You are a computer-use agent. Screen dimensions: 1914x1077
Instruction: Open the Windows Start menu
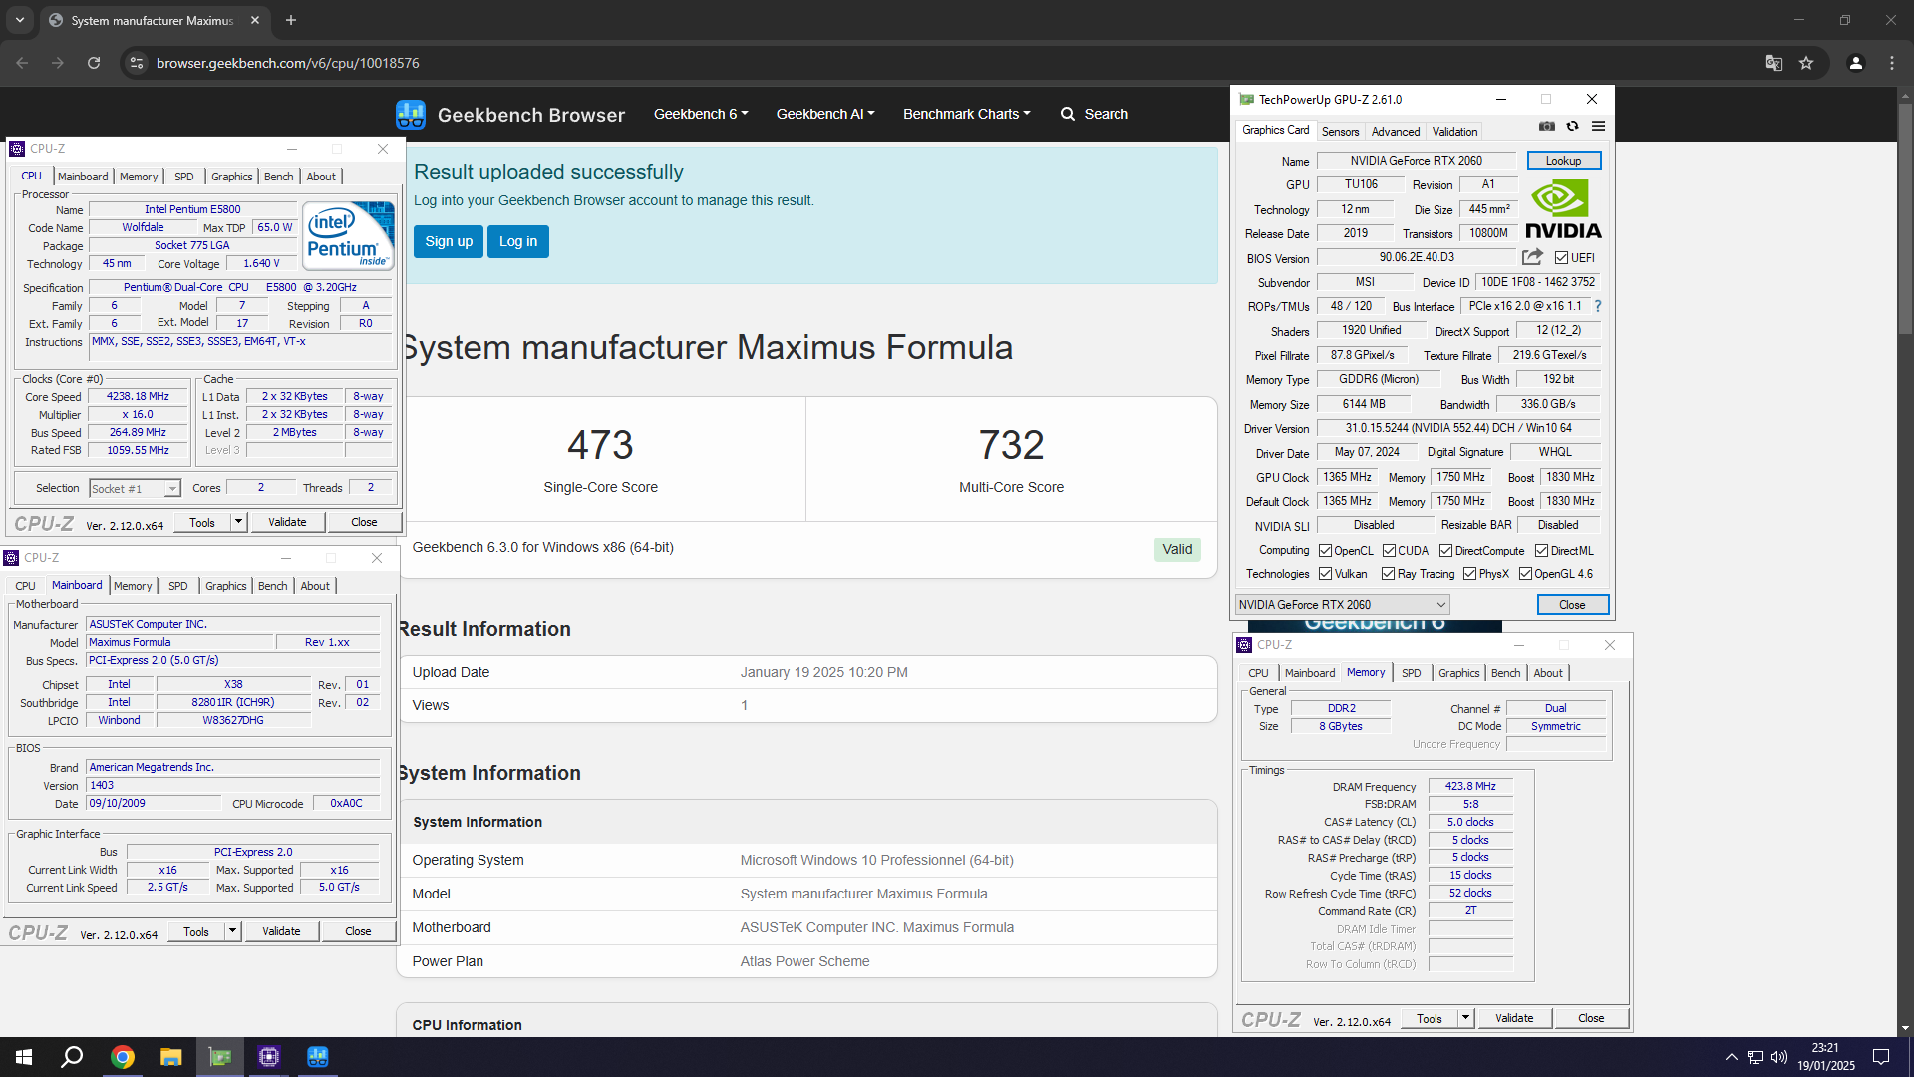(x=24, y=1057)
